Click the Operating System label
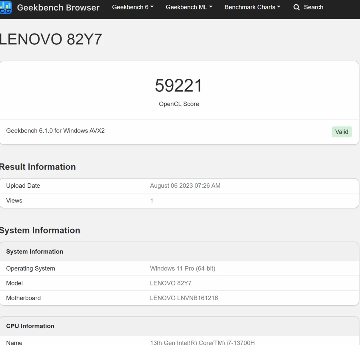The height and width of the screenshot is (345, 360). click(x=31, y=268)
